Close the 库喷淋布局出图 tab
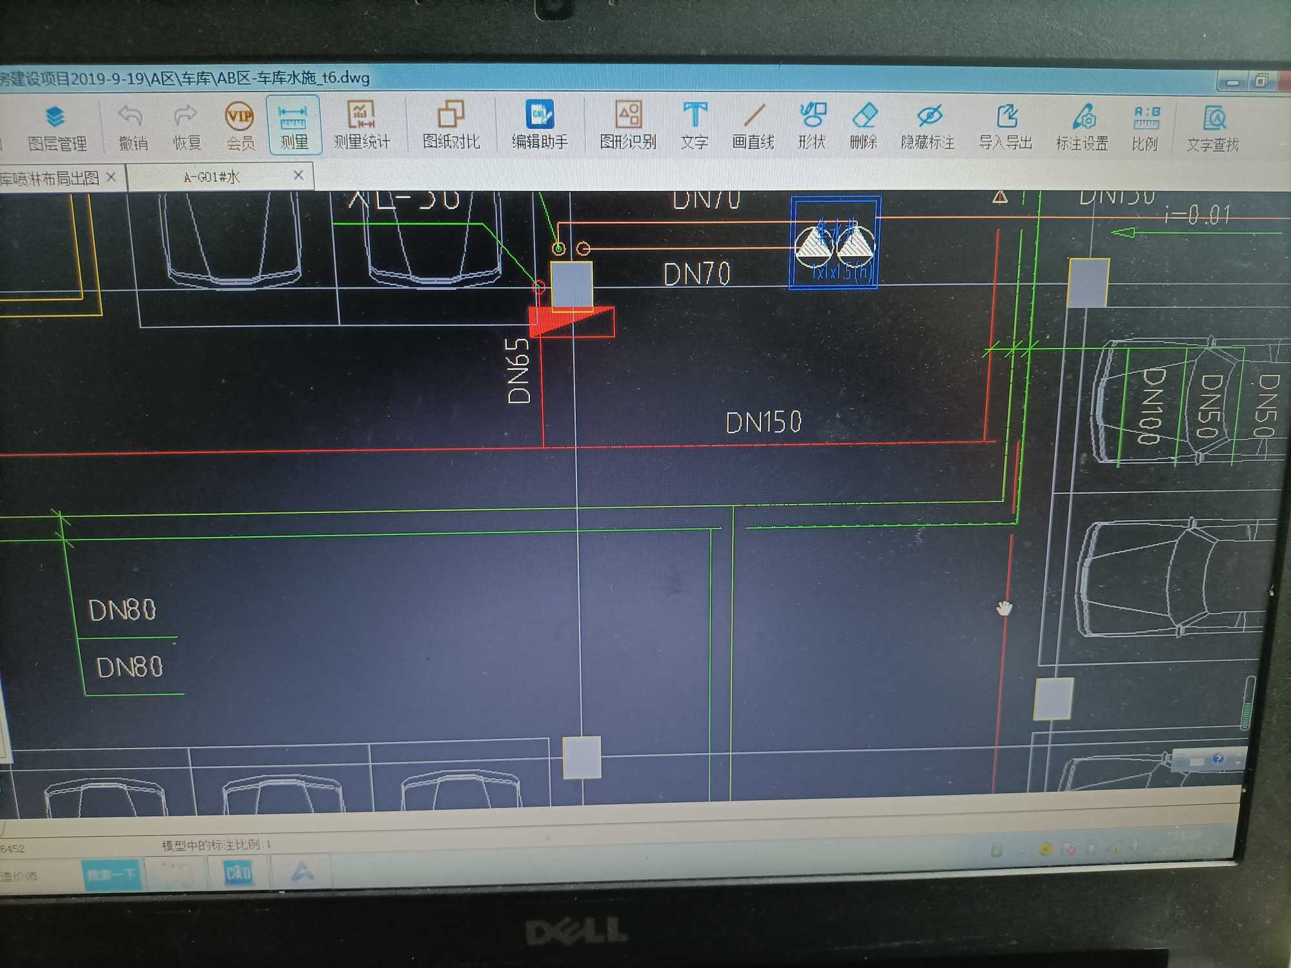 click(x=112, y=177)
